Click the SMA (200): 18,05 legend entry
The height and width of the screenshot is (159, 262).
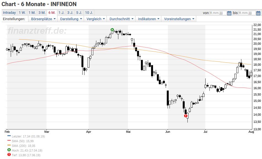click(23, 146)
